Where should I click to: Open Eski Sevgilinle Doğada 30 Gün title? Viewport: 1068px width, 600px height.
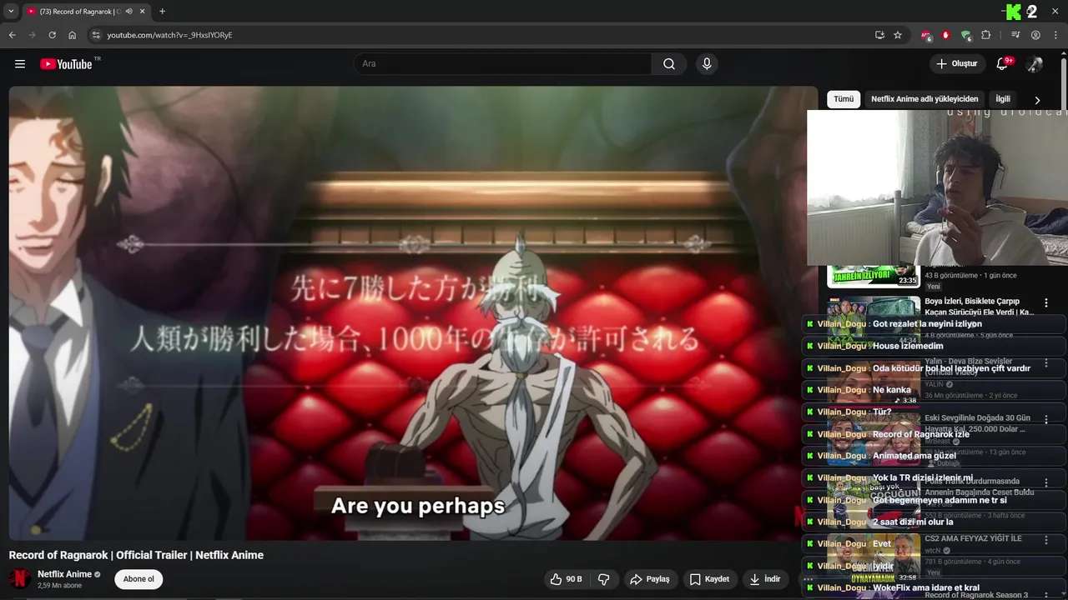977,423
